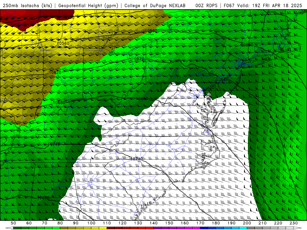Screen dimensions: 307x230
Task: Click the 210 value on the color scale
Action: [262, 223]
